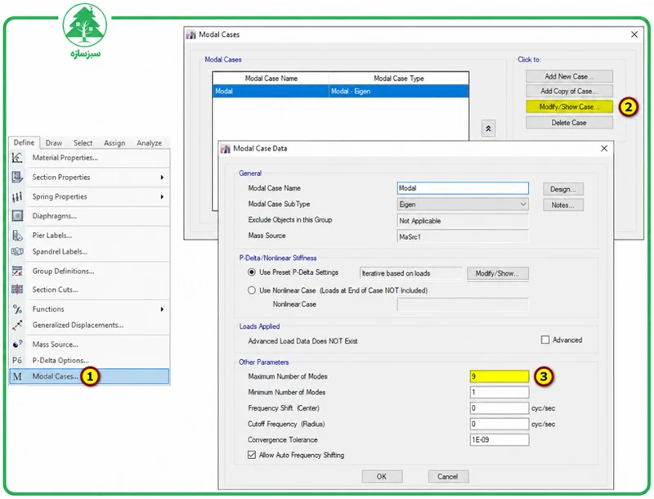Open the Select menu
This screenshot has width=654, height=499.
[x=83, y=142]
